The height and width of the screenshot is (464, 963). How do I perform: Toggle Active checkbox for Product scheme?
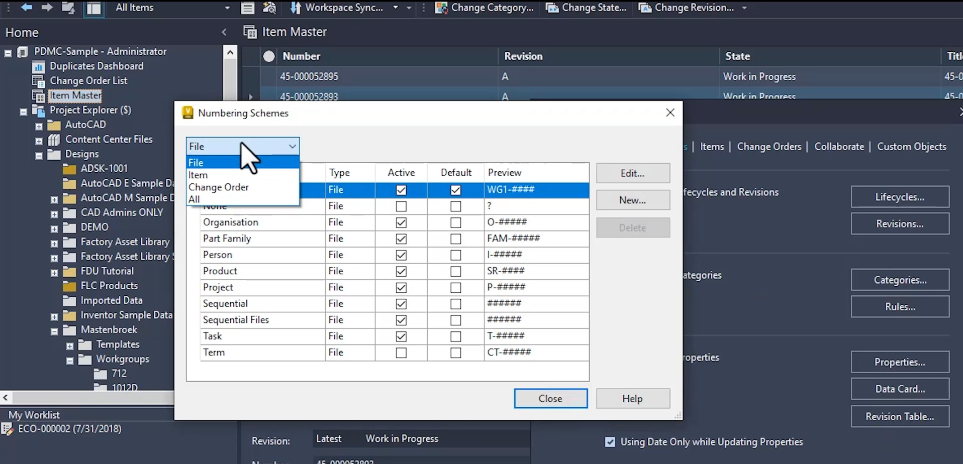[401, 271]
